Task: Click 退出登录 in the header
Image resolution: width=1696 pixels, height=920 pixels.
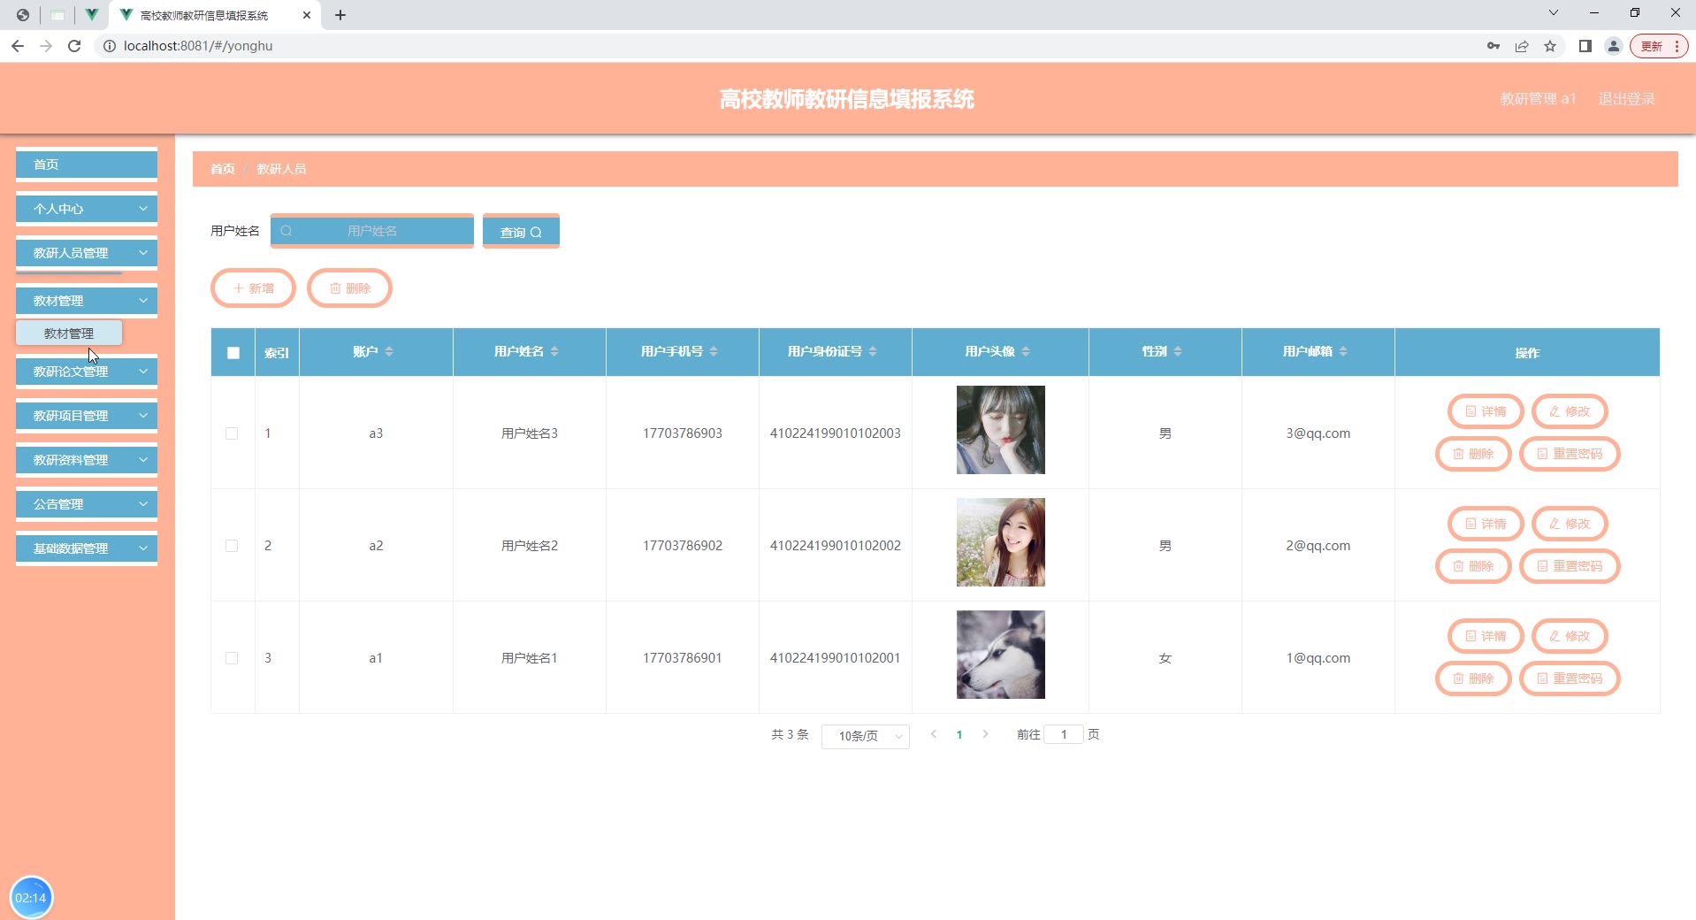Action: click(1626, 99)
